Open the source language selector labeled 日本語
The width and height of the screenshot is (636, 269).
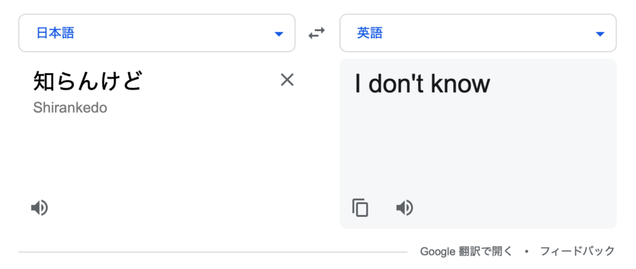tap(157, 33)
